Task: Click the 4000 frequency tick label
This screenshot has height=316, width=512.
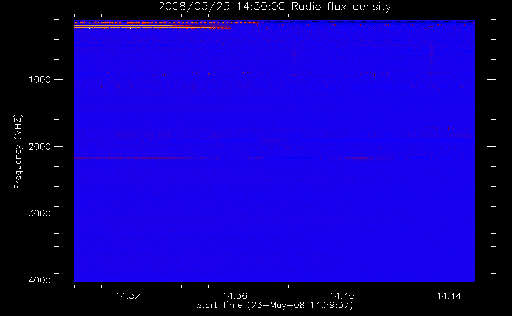Action: pos(40,280)
